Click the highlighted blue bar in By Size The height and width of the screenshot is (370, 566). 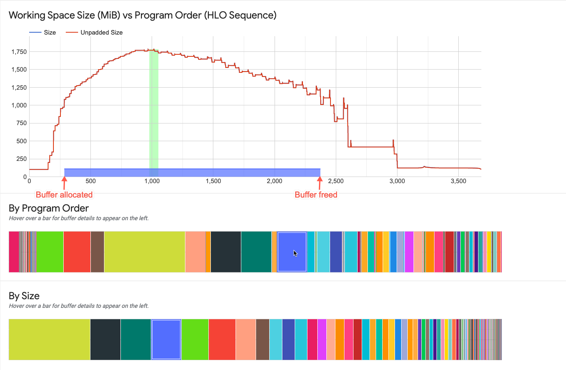[166, 340]
